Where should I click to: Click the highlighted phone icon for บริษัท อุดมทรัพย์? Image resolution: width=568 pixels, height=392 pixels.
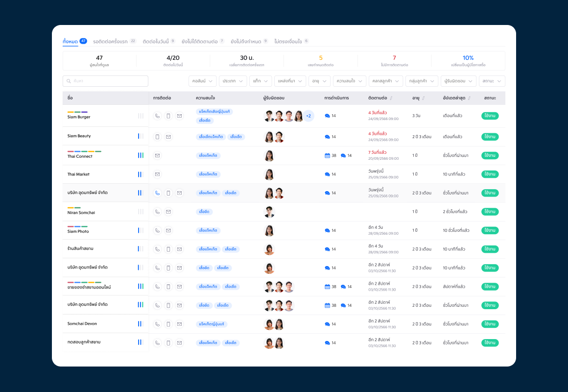[x=157, y=193]
